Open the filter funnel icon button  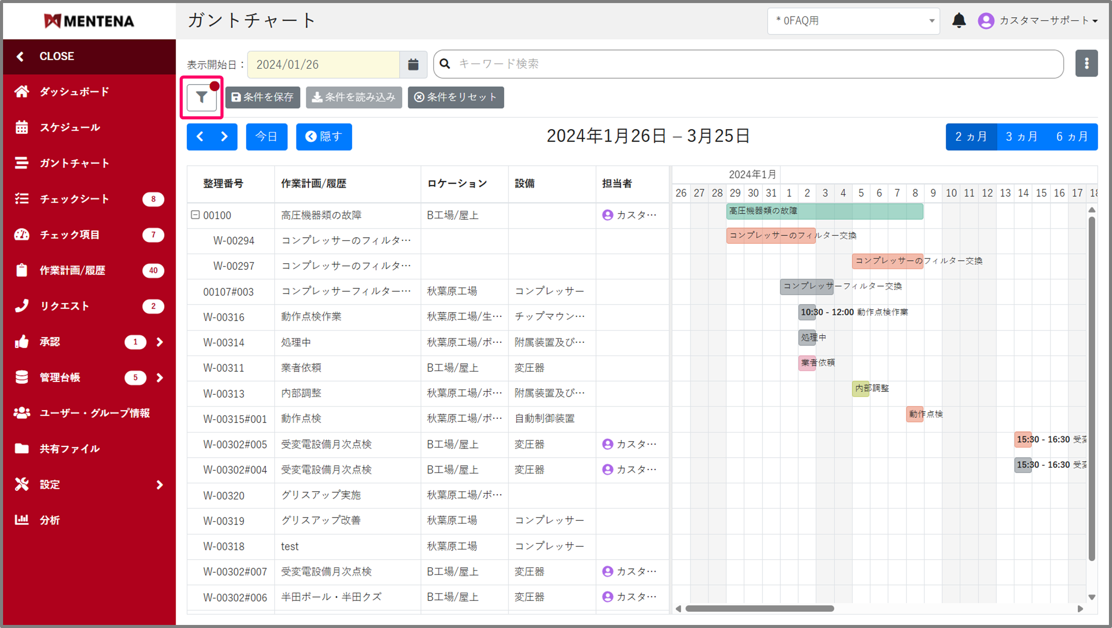(202, 97)
